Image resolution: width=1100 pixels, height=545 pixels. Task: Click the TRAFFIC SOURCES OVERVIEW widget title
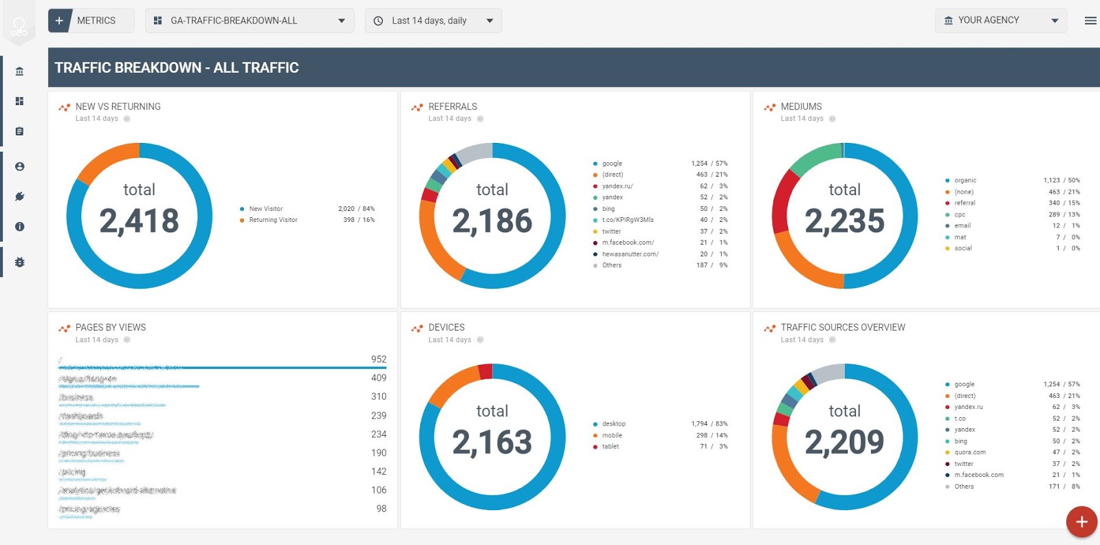coord(843,328)
